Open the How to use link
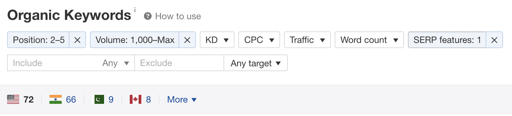Image resolution: width=512 pixels, height=116 pixels. pos(178,16)
